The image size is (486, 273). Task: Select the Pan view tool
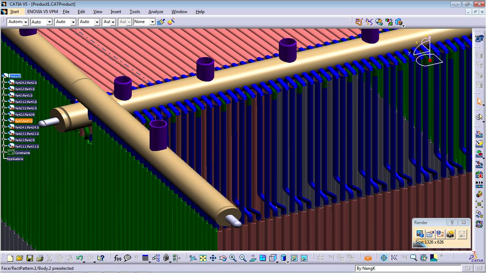[x=213, y=258]
